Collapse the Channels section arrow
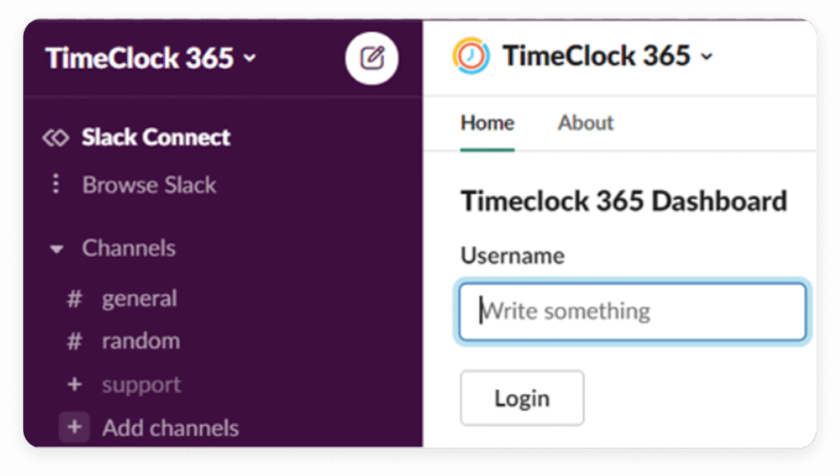The height and width of the screenshot is (476, 840). 57,249
